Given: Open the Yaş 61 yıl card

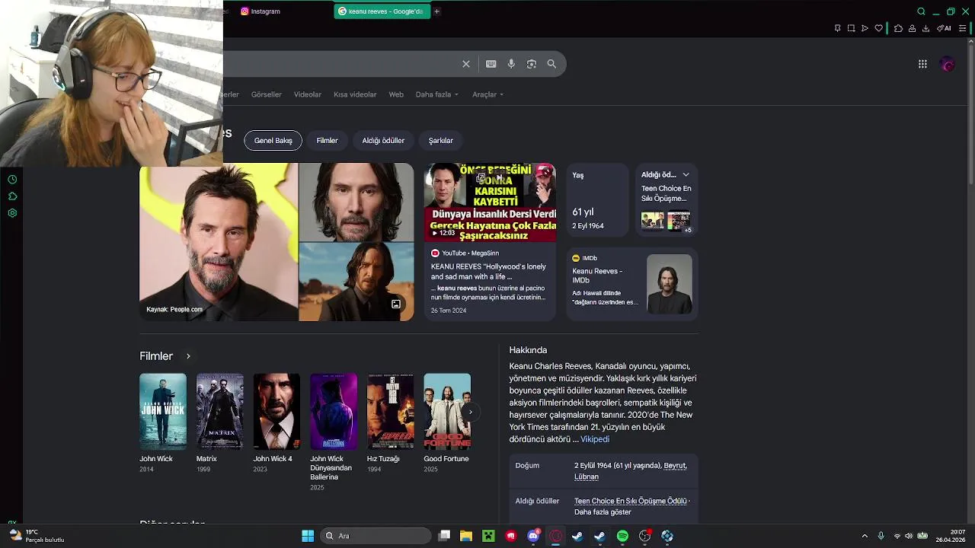Looking at the screenshot, I should 598,199.
